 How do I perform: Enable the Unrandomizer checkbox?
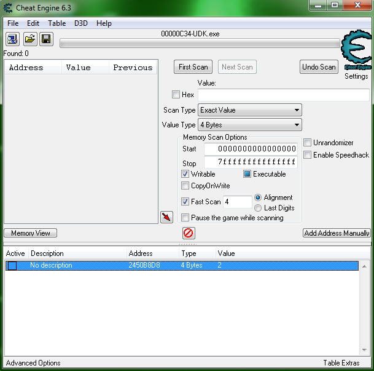(x=307, y=143)
